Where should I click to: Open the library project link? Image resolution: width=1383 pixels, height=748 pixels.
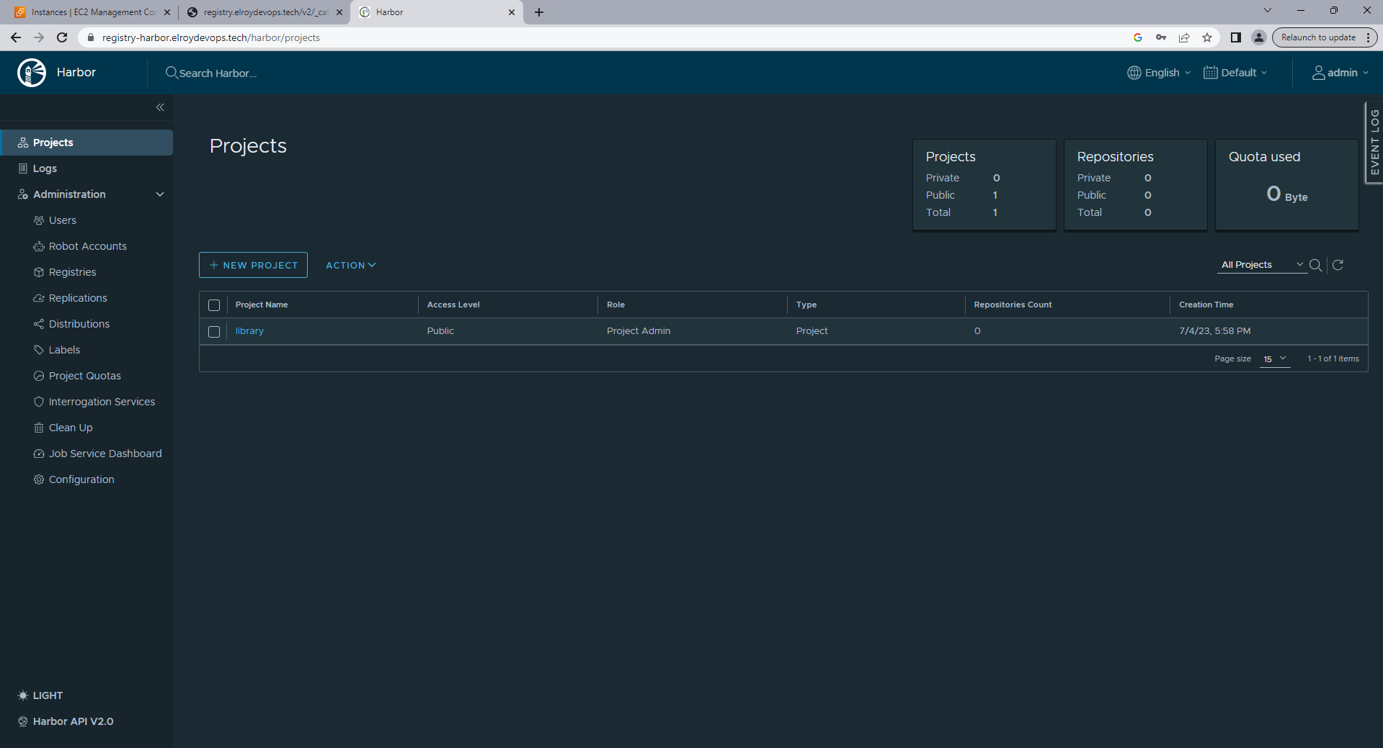pyautogui.click(x=249, y=331)
